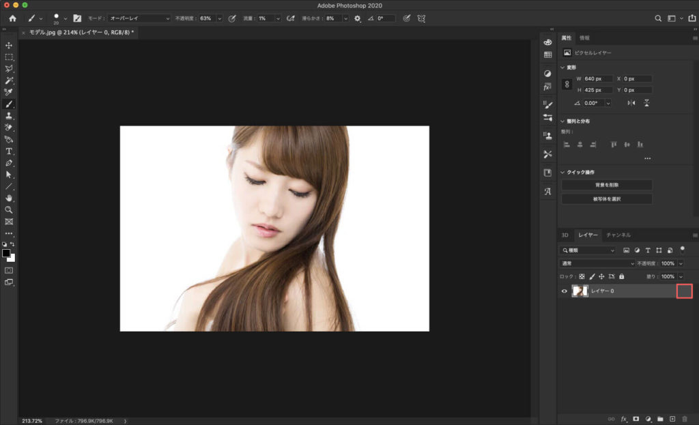Collapse the 変形 section
Image resolution: width=699 pixels, height=425 pixels.
(x=562, y=68)
